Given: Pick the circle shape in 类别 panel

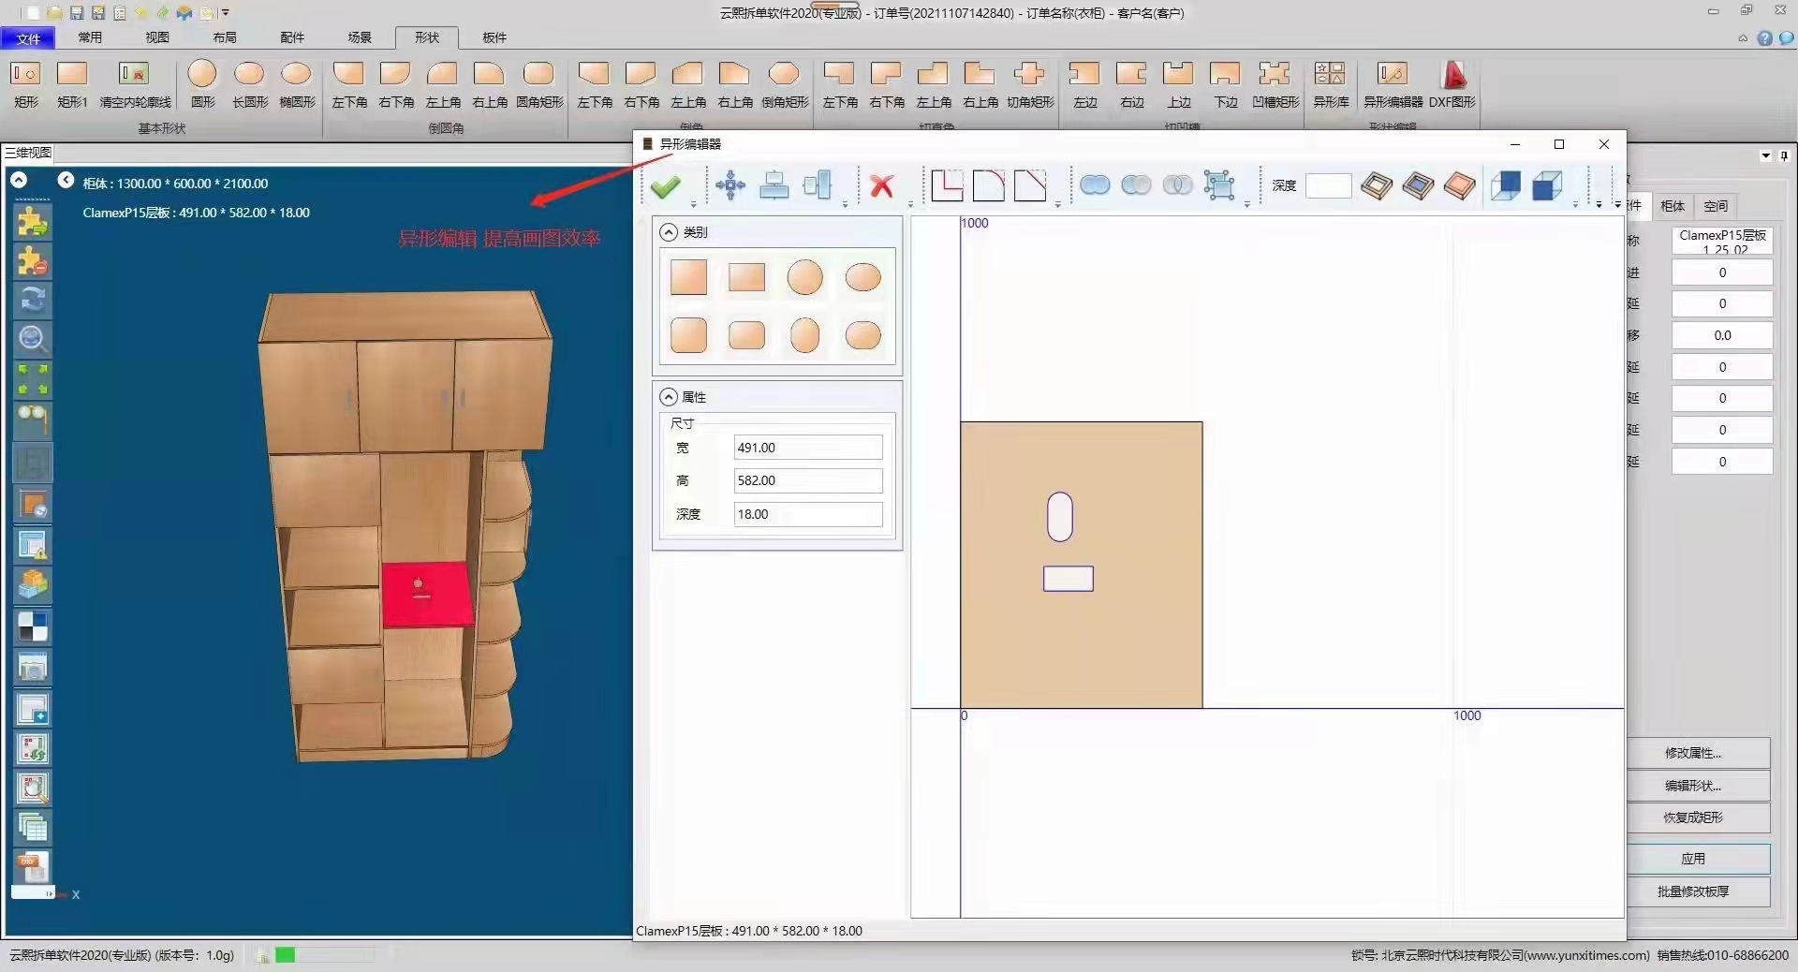Looking at the screenshot, I should 804,278.
